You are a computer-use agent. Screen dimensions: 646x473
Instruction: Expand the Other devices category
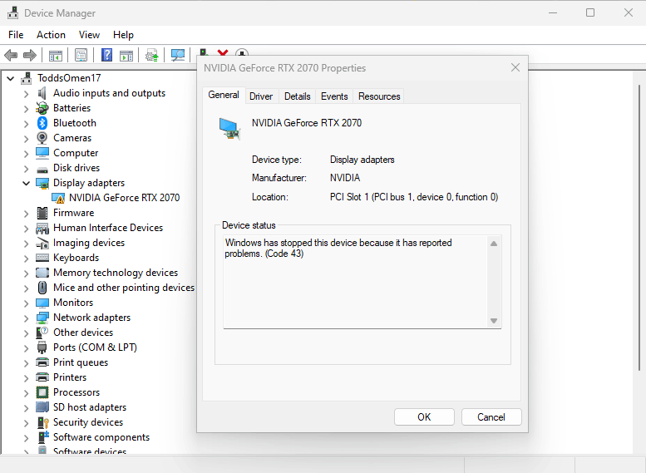[x=26, y=333]
